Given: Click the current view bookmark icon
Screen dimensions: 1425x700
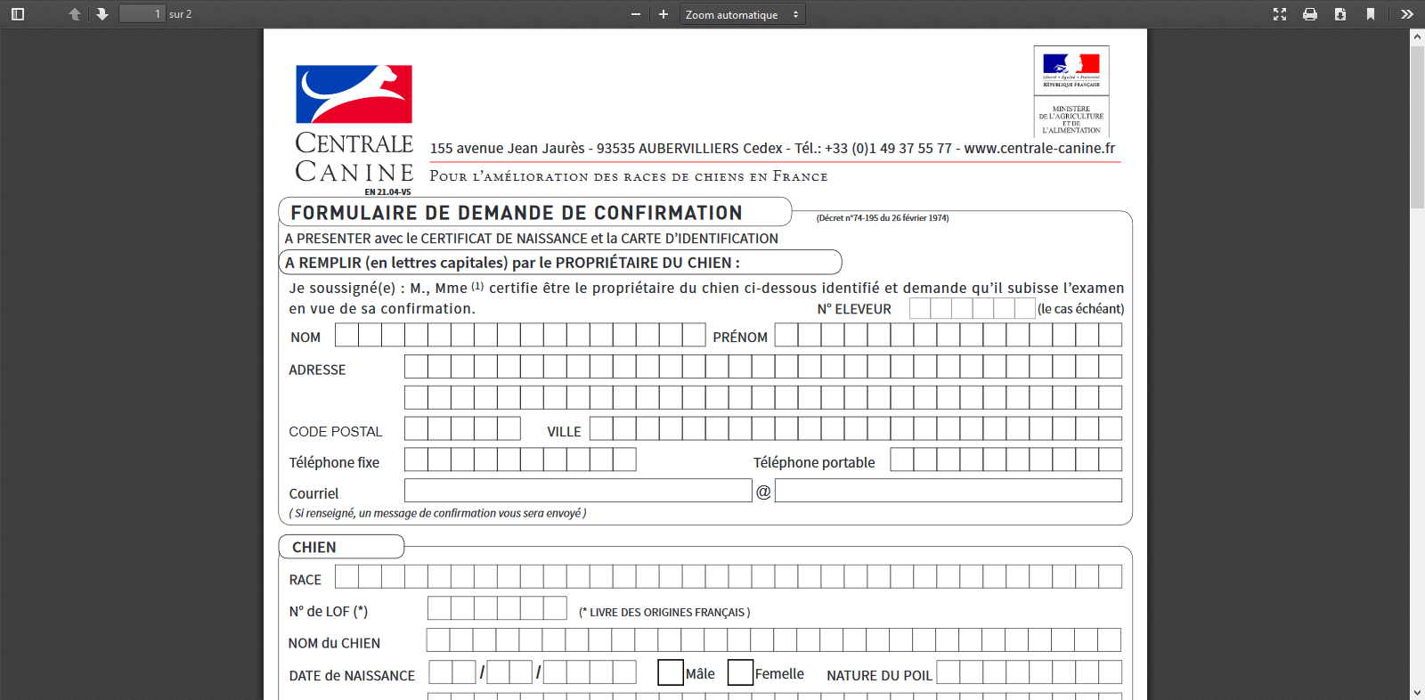Looking at the screenshot, I should coord(1371,14).
